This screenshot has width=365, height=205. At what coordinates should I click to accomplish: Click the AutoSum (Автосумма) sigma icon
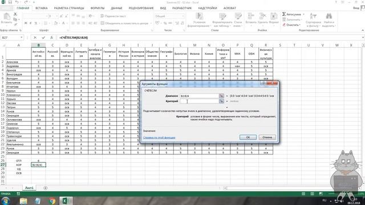tap(284, 14)
